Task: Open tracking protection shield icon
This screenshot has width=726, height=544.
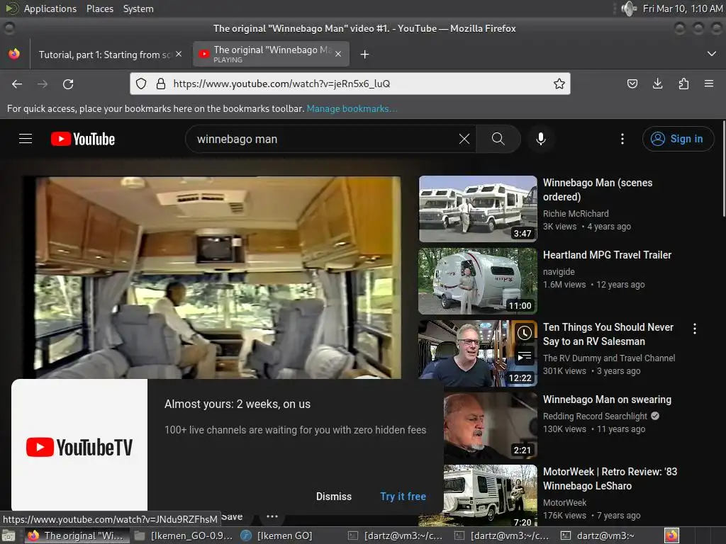Action: [141, 84]
